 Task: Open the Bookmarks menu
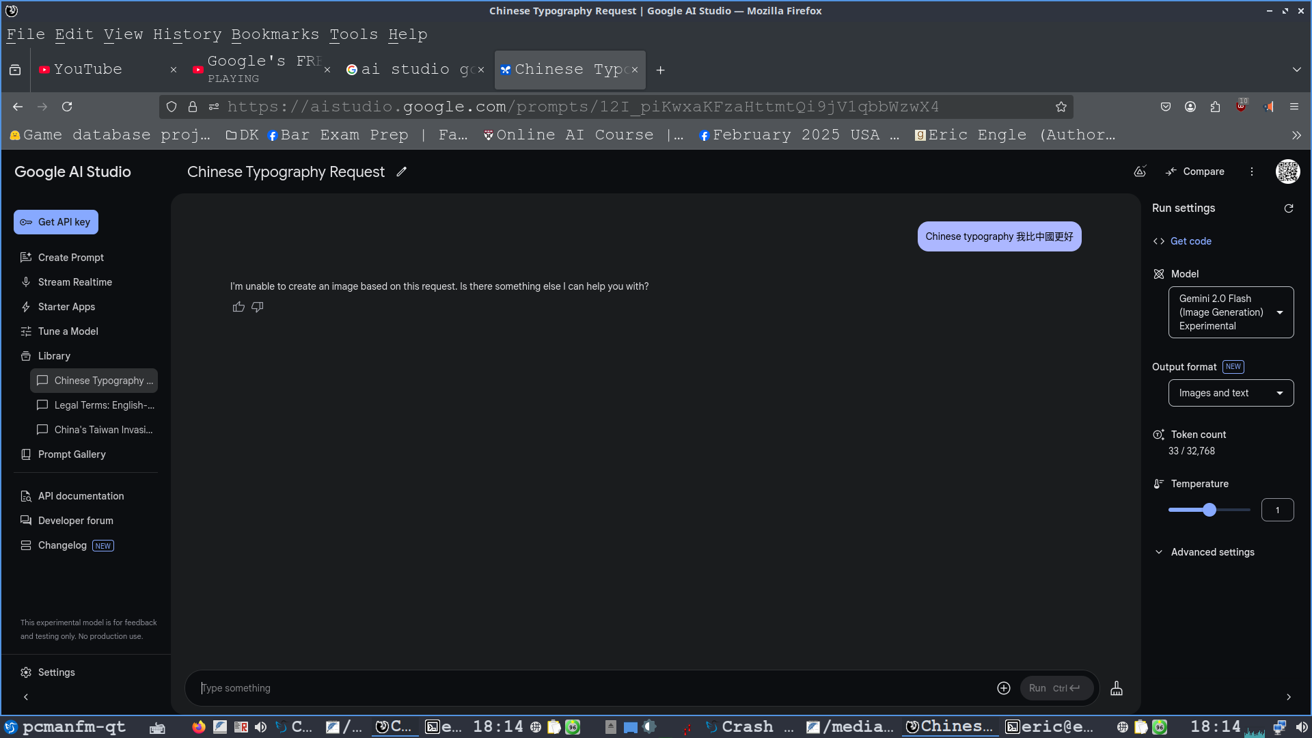click(275, 34)
